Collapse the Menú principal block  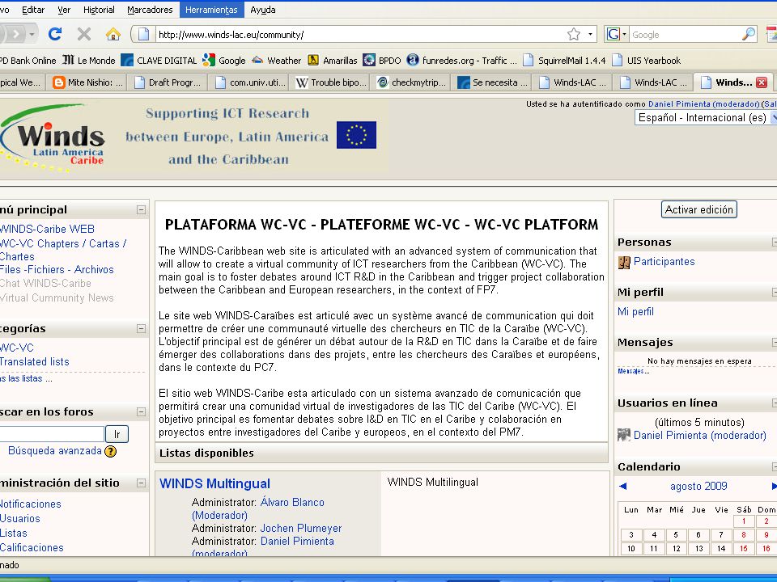pos(141,210)
